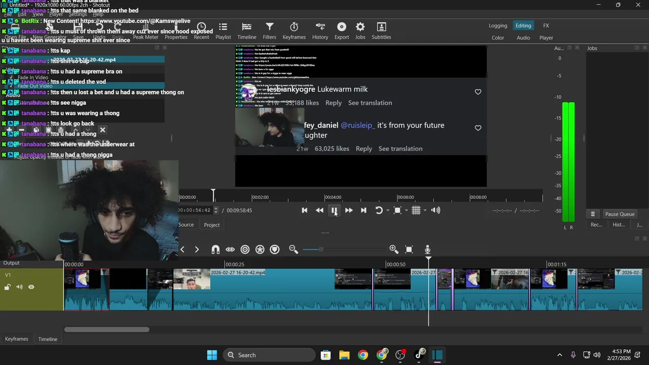Open the player zoom dropdown arrow
The image size is (649, 365).
tap(406, 210)
